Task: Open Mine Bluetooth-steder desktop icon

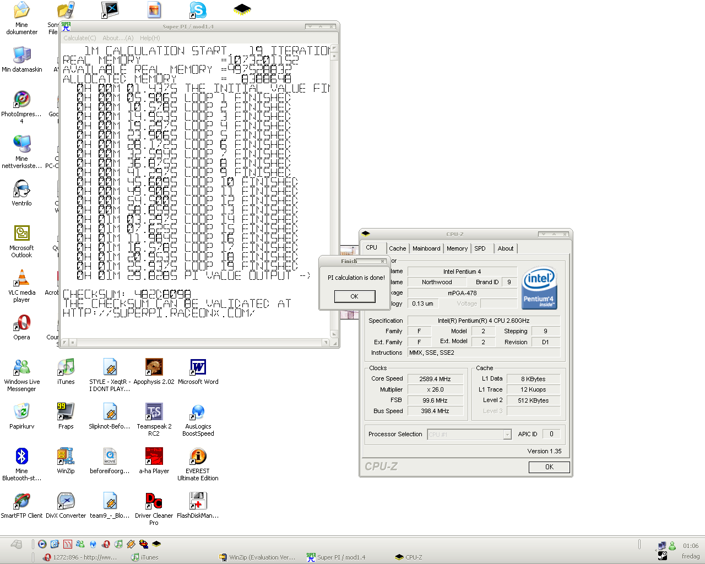Action: click(21, 464)
